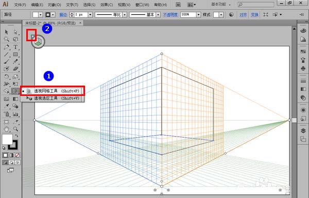Select the Scale tool
Image resolution: width=309 pixels, height=198 pixels.
click(x=15, y=76)
